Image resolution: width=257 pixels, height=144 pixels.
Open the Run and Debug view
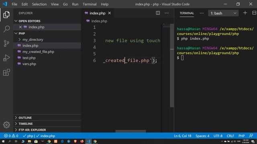pos(6,58)
